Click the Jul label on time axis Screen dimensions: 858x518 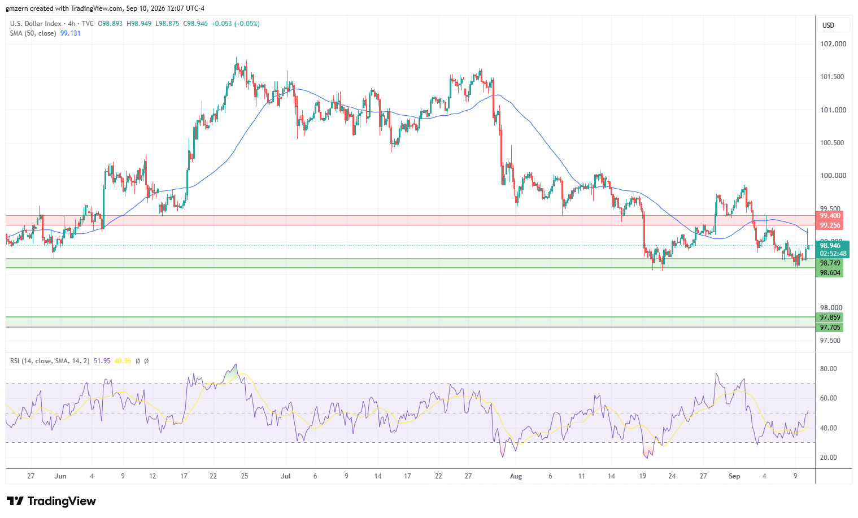click(286, 476)
